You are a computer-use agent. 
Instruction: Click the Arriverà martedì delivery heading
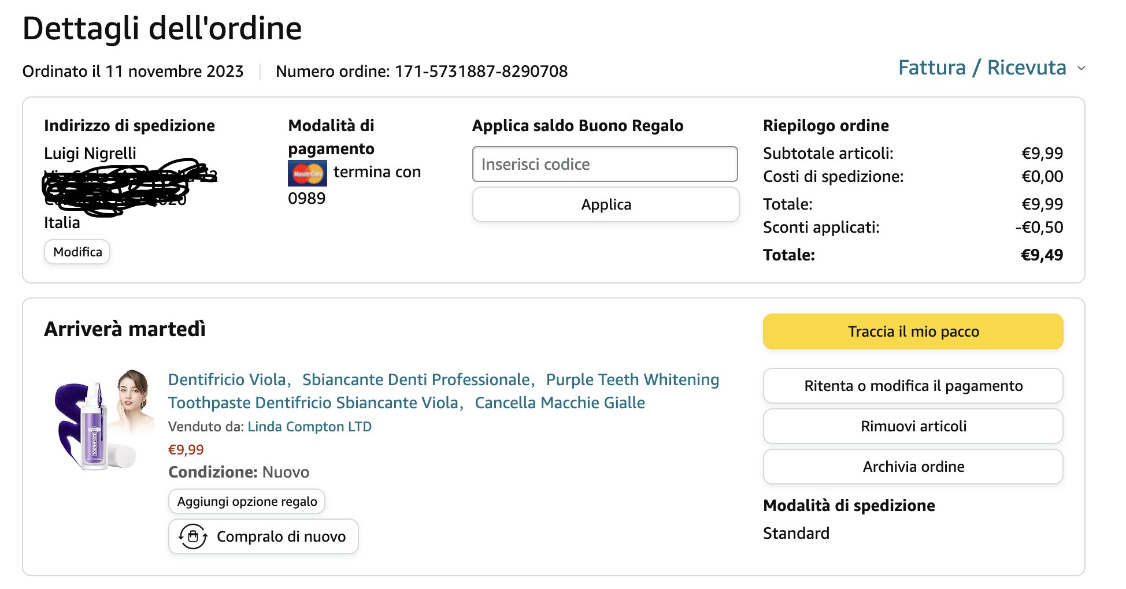(x=125, y=329)
